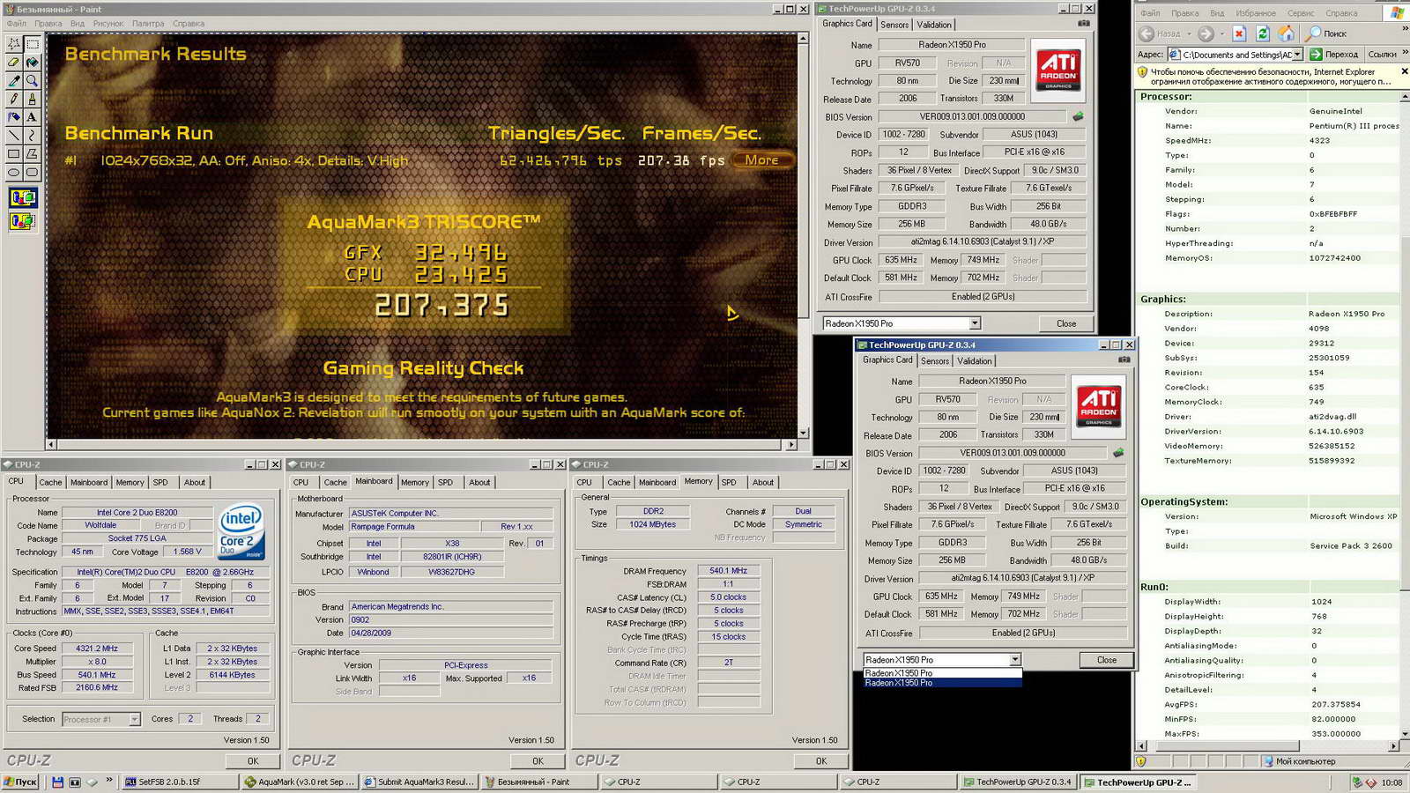Click the Home icon in Internet Explorer

point(1287,33)
